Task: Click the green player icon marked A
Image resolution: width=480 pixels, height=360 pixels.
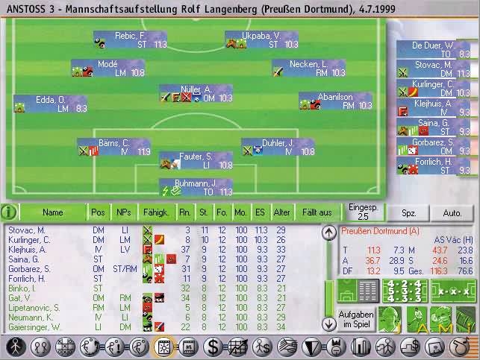Action: (x=417, y=319)
